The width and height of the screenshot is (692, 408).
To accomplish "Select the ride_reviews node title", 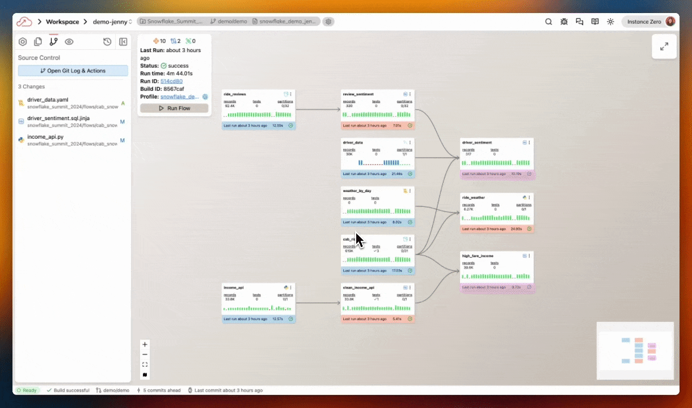I will [x=235, y=94].
